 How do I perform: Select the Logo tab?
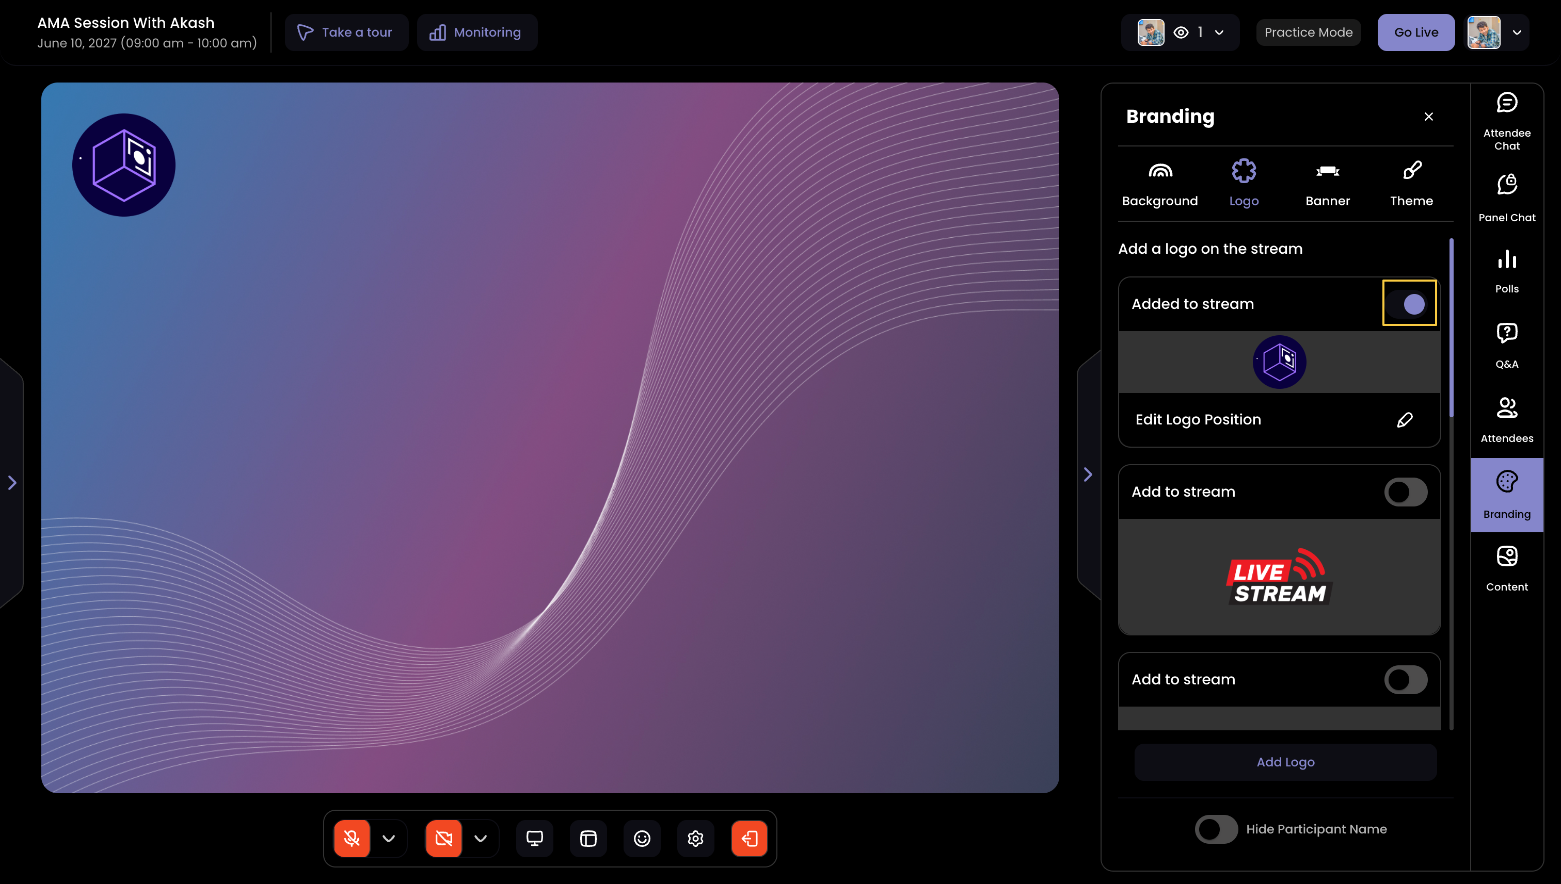1244,184
